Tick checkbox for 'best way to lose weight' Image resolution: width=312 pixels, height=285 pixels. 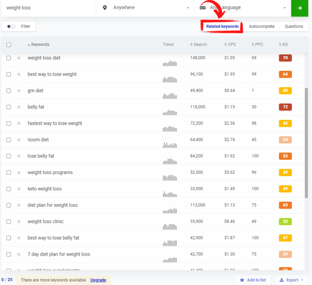[x=9, y=74]
